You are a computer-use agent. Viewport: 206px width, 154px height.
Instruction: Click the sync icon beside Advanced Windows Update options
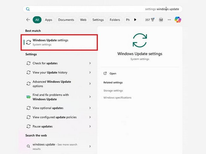coord(29,83)
